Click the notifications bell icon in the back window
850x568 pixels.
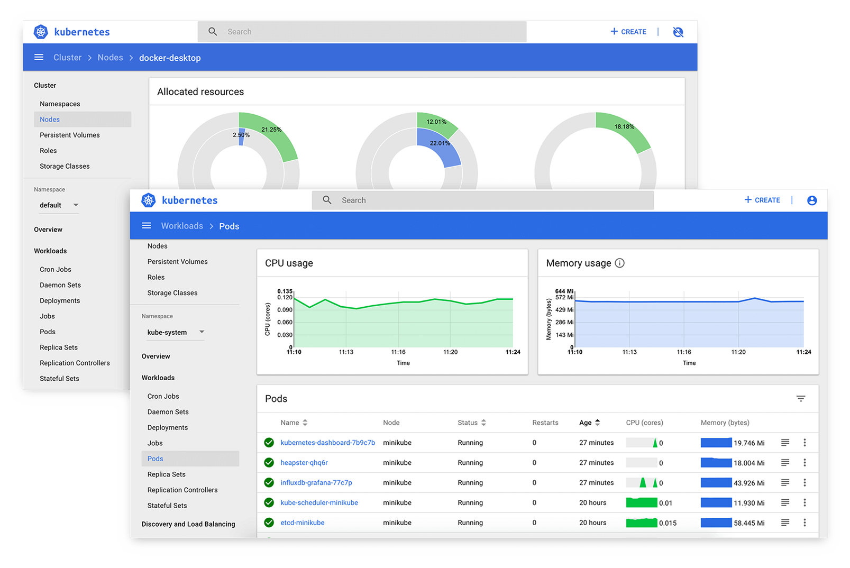[x=679, y=32]
